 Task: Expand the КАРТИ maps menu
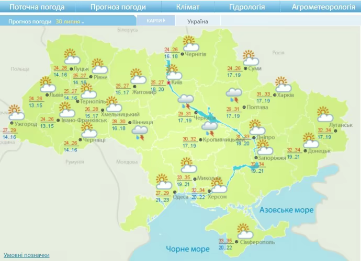(x=154, y=21)
